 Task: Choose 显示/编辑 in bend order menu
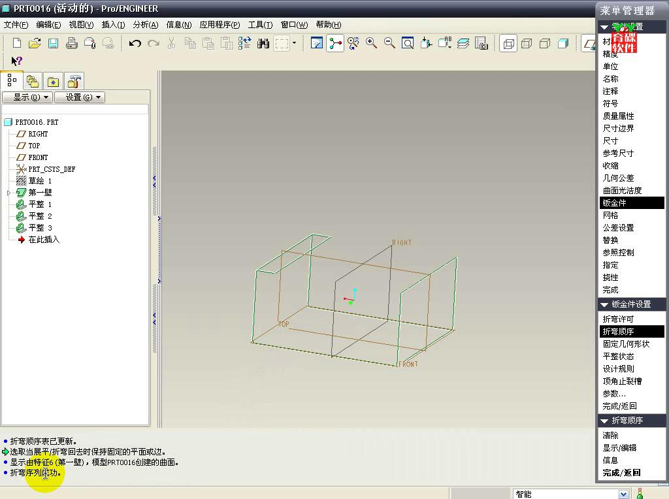[619, 448]
